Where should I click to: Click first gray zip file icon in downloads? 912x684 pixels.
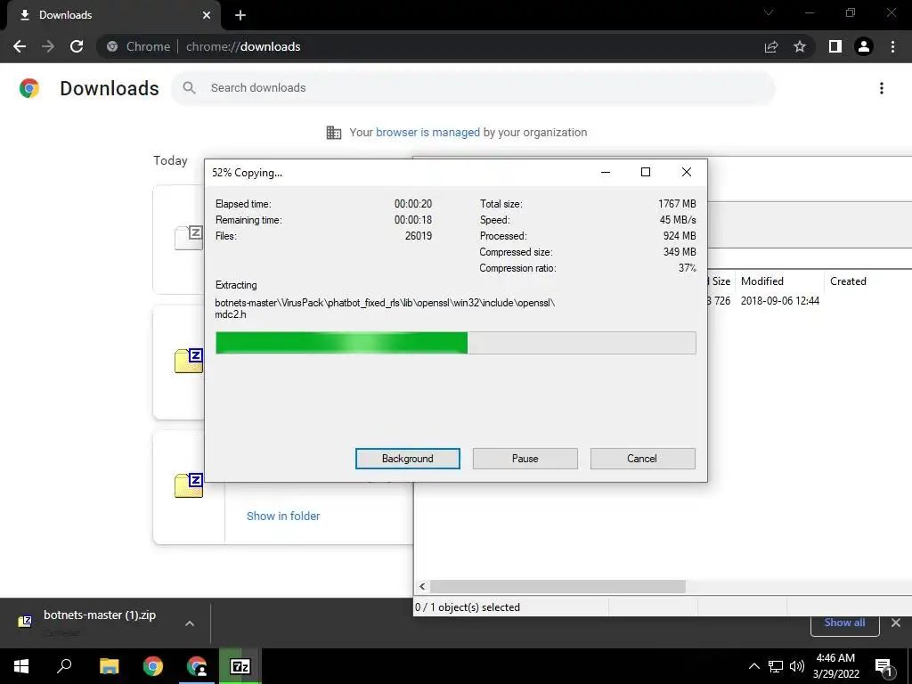click(x=189, y=238)
